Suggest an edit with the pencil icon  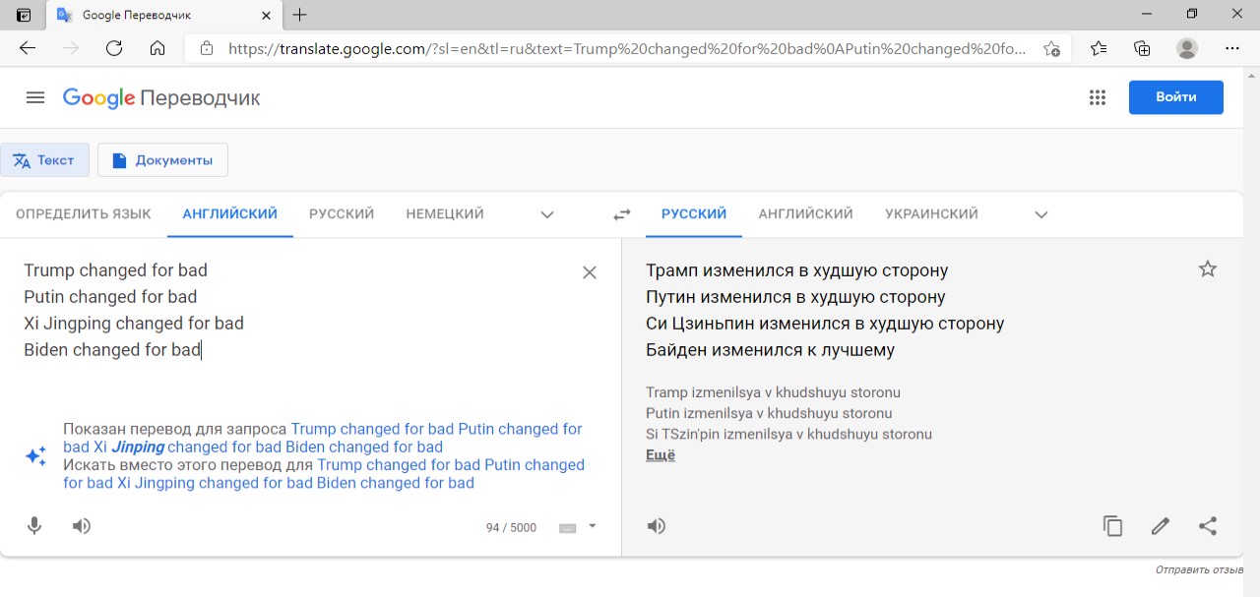(x=1161, y=526)
